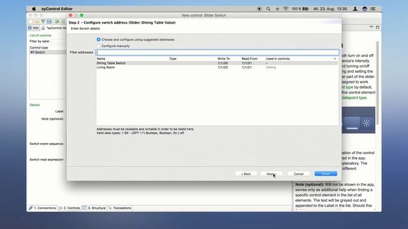Select the 'Configure manually' radio option
Image resolution: width=408 pixels, height=229 pixels.
coord(98,46)
